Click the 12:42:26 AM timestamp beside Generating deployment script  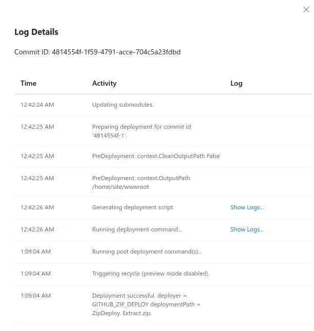pyautogui.click(x=37, y=207)
